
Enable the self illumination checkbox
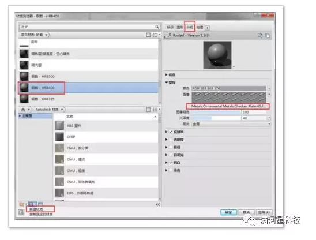pos(171,155)
